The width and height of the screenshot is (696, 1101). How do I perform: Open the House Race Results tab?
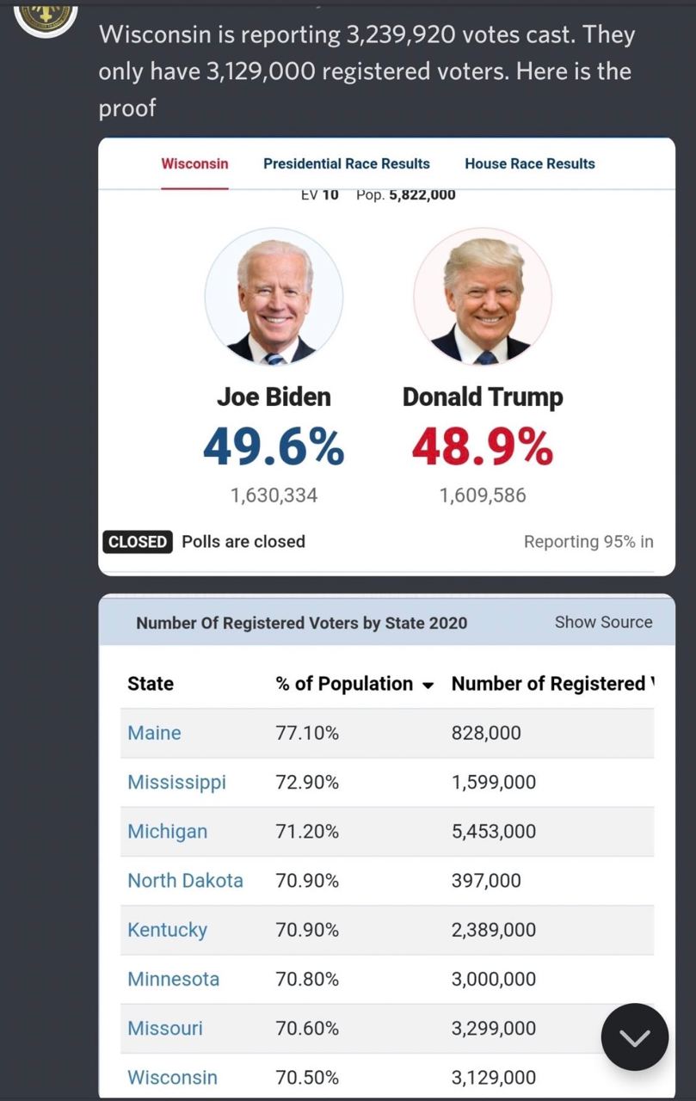click(x=530, y=163)
